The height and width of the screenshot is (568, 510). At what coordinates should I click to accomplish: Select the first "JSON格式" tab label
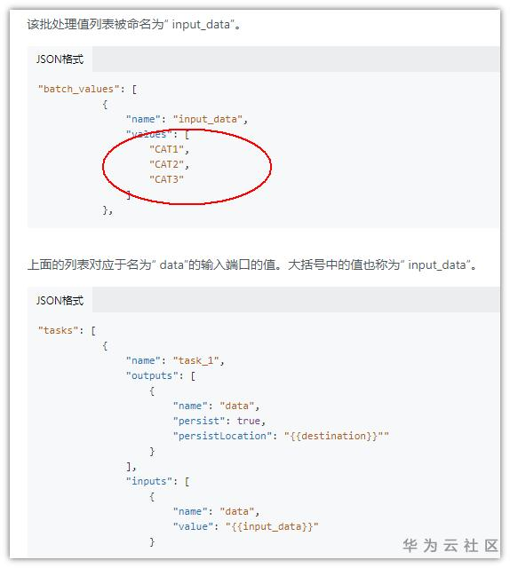click(x=60, y=59)
